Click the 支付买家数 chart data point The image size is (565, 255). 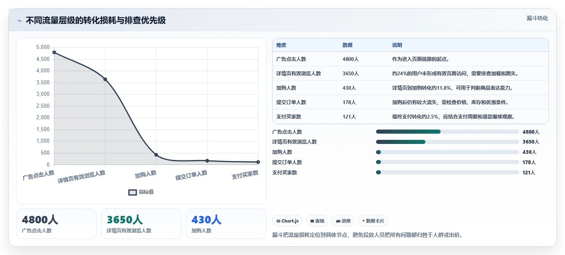point(258,162)
